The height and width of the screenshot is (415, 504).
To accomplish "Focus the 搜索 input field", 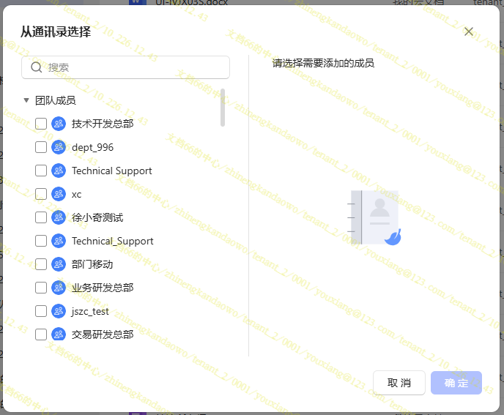I will coord(132,67).
